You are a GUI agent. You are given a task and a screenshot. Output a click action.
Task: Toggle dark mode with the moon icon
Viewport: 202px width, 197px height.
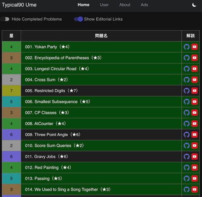tap(194, 5)
